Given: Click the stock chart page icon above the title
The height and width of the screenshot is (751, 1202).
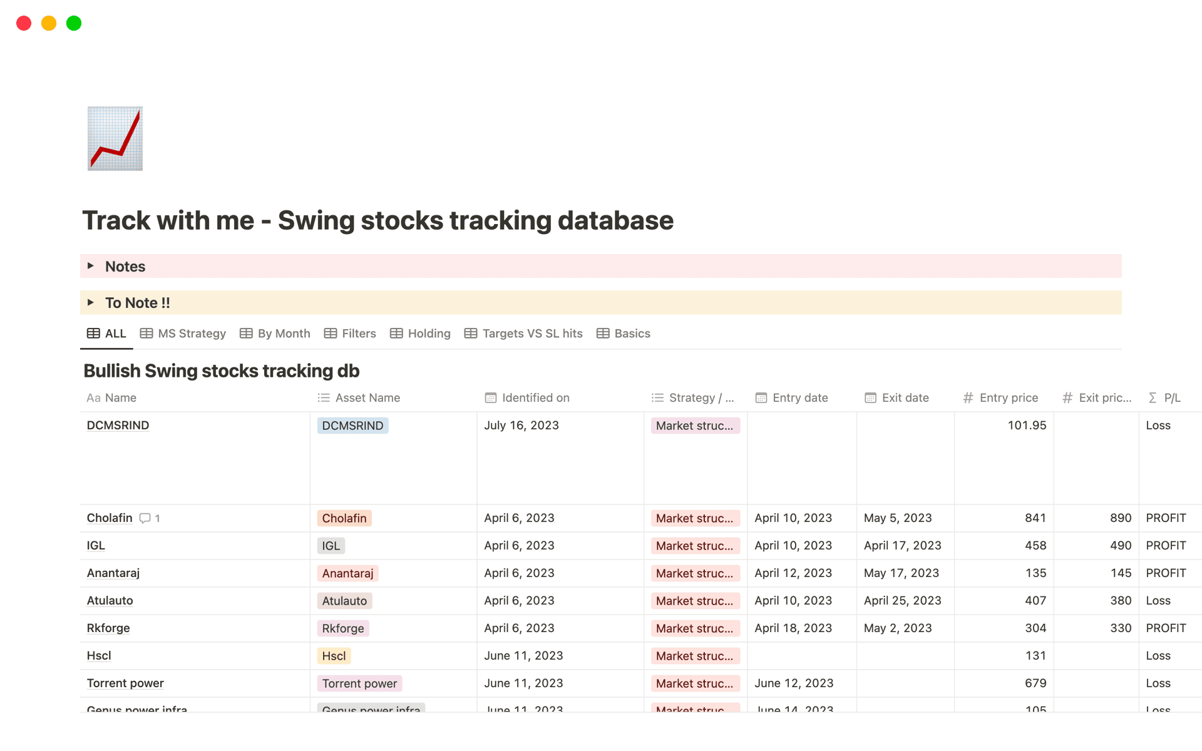Looking at the screenshot, I should tap(115, 138).
